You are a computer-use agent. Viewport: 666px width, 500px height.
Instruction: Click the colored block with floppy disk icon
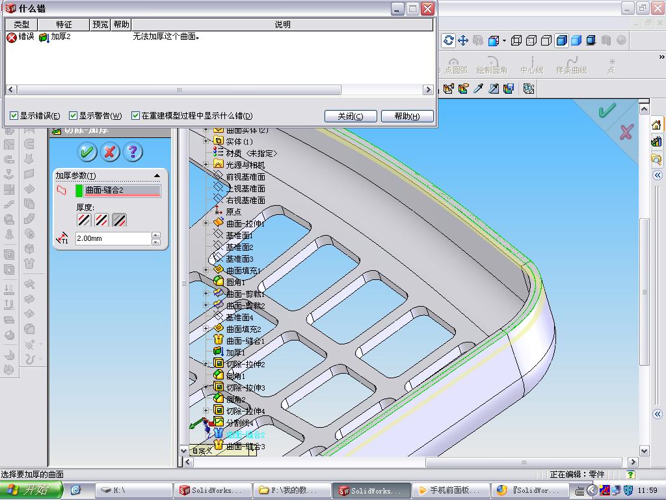click(x=509, y=89)
